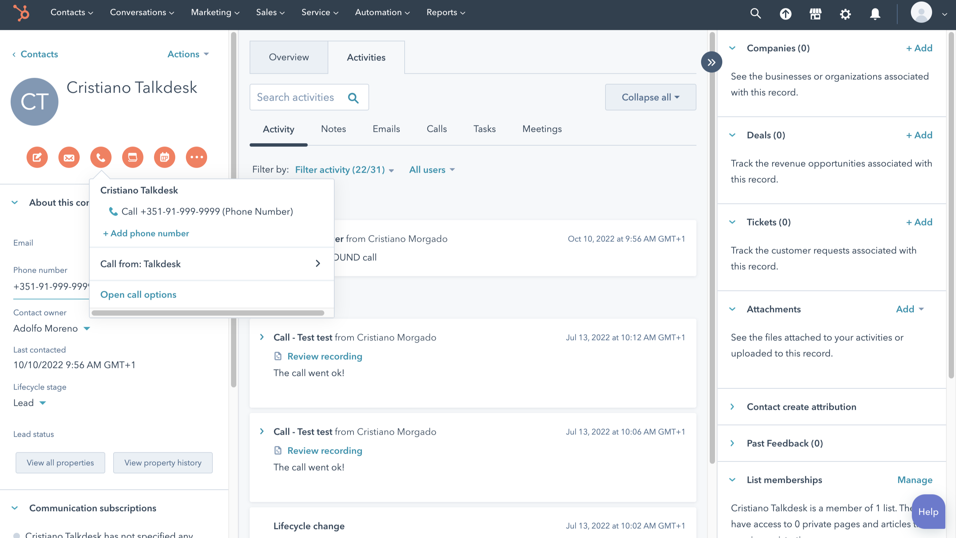Open the note creation icon for Cristiano Talkdesk

(37, 157)
